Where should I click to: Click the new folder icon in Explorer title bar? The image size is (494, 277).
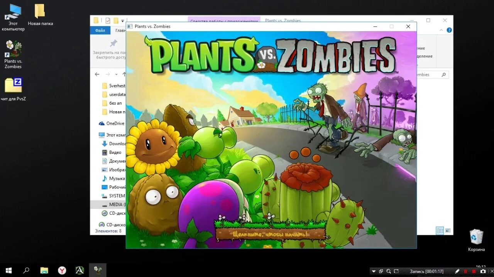coord(116,21)
